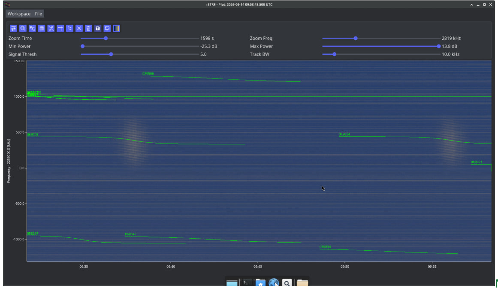498x288 pixels.
Task: Click the dashed curves track icon
Action: click(x=69, y=29)
